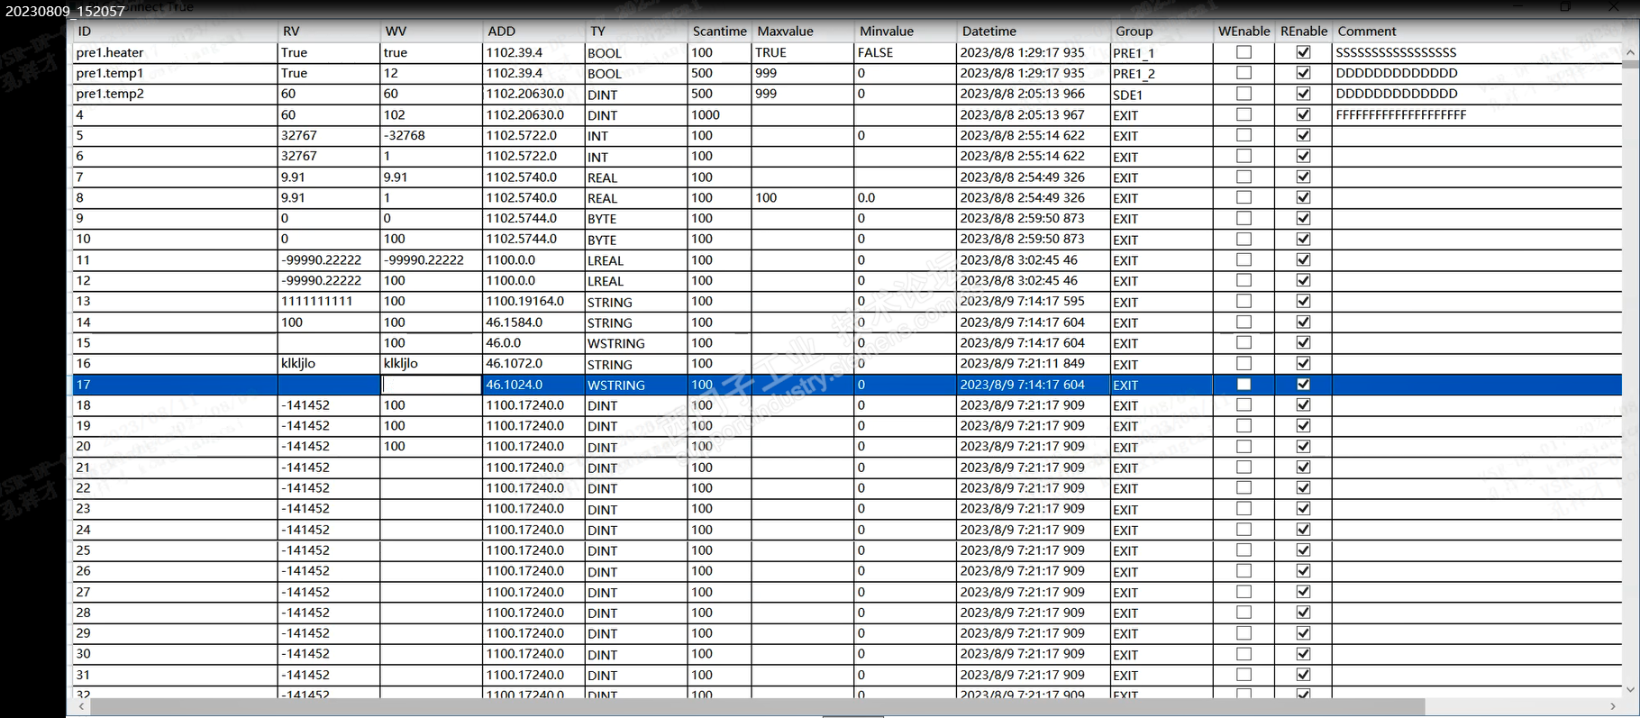The width and height of the screenshot is (1640, 718).
Task: Click the horizontal scrollbar left arrow
Action: (82, 707)
